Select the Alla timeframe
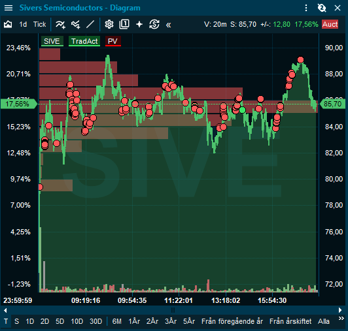 pos(324,321)
